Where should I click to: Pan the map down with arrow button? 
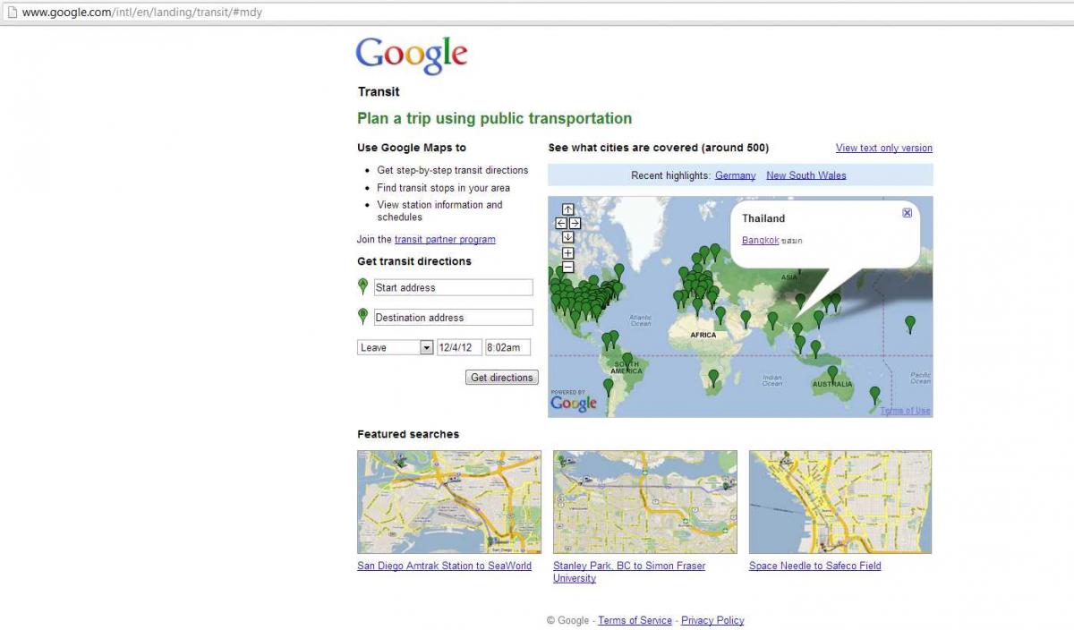567,237
